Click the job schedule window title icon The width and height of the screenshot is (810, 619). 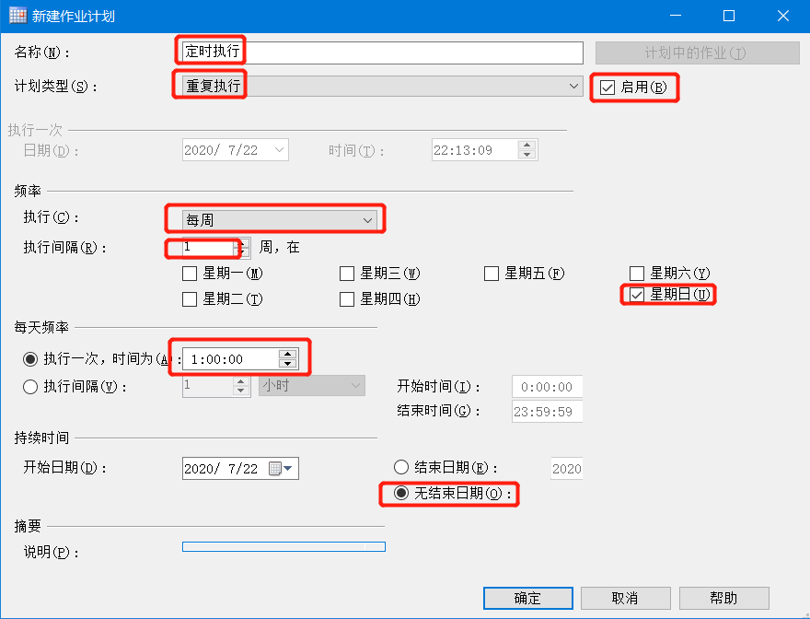(17, 16)
